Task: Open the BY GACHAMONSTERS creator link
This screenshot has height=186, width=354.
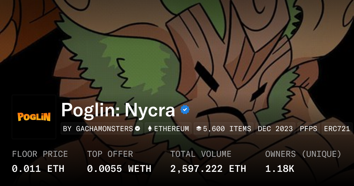Action: [x=102, y=129]
